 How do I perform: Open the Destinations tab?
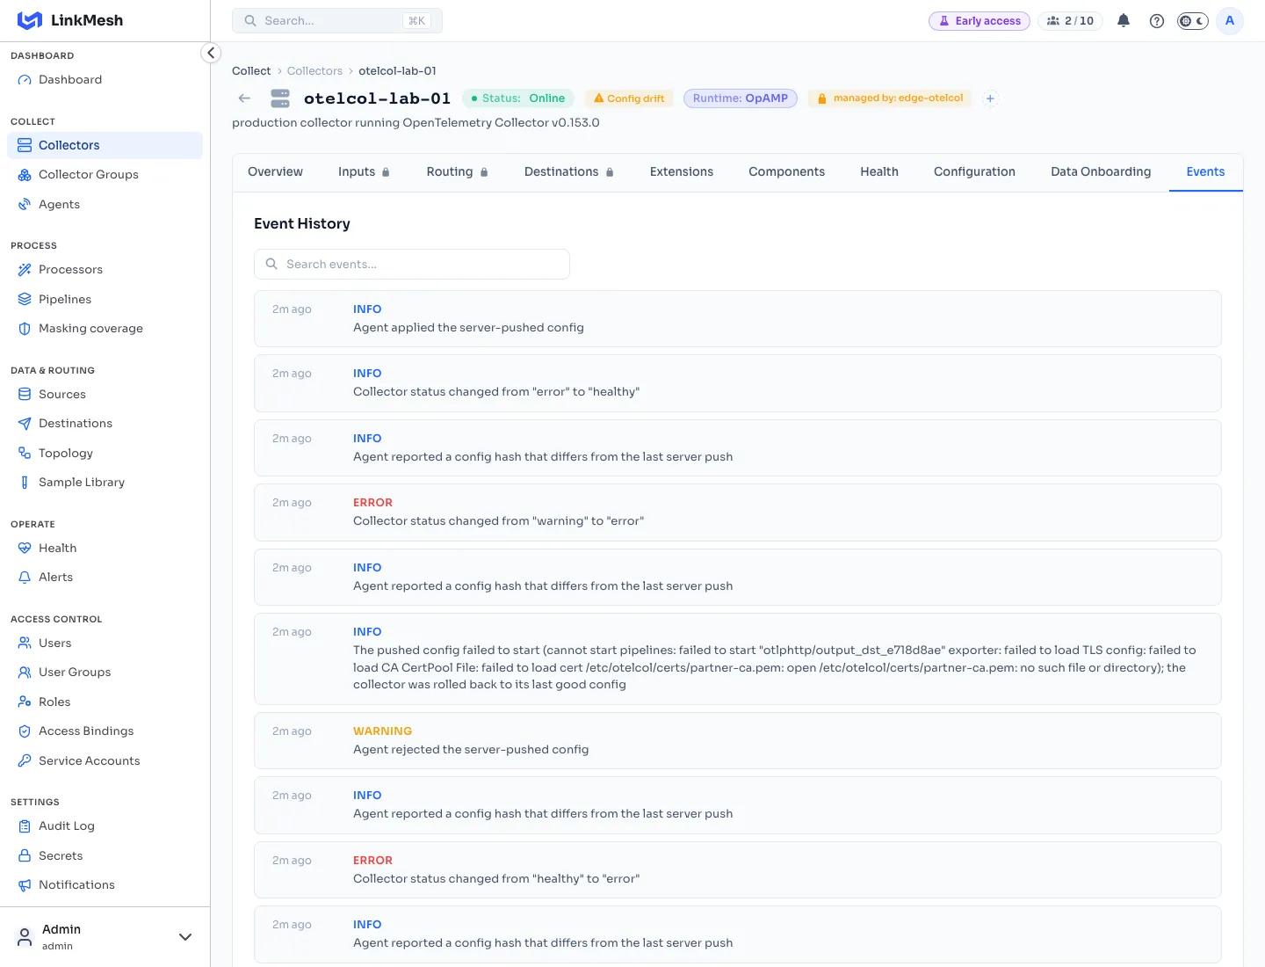[568, 172]
